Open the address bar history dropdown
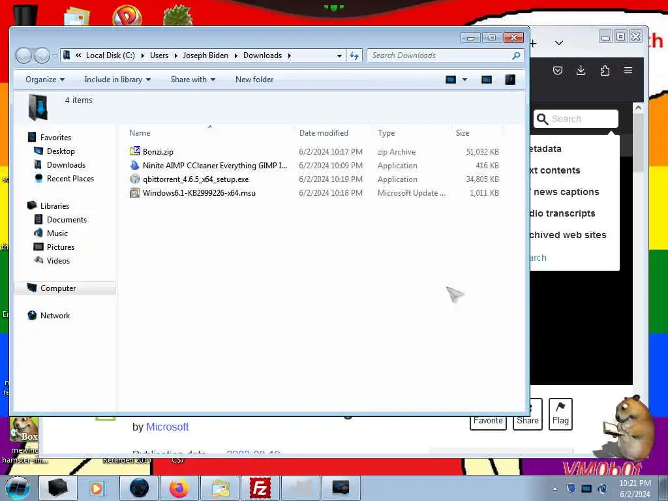The height and width of the screenshot is (501, 668). coord(339,55)
